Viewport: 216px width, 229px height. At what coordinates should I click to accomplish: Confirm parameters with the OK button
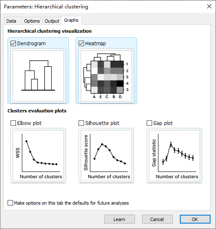click(195, 219)
